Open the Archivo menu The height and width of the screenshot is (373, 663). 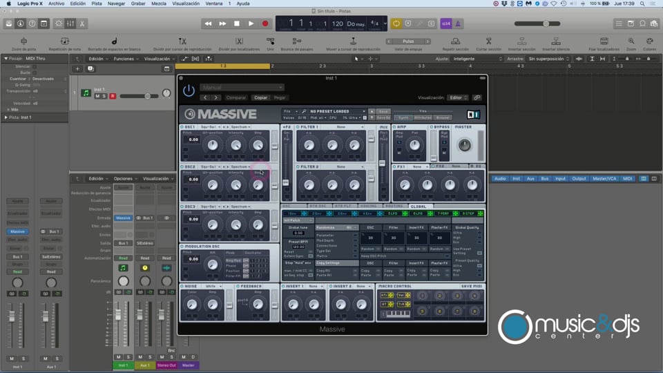(56, 3)
